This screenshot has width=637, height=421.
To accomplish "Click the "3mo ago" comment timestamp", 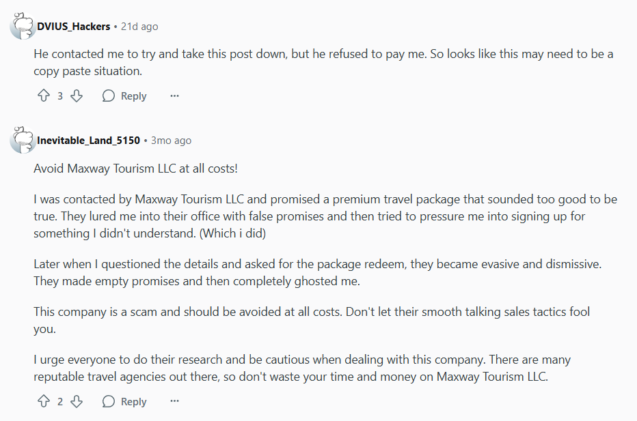I will [171, 141].
